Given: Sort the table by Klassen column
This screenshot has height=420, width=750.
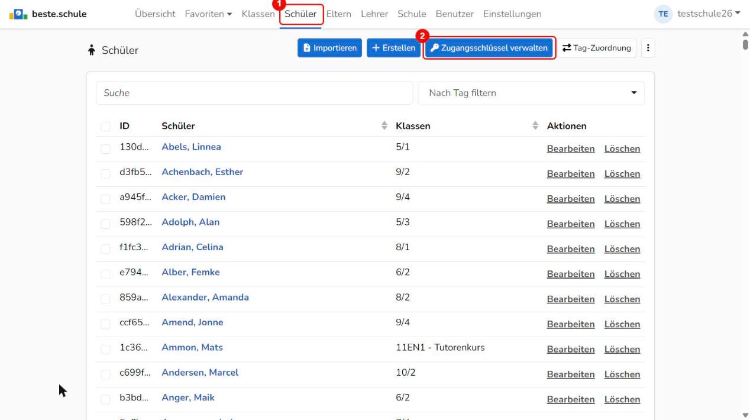Looking at the screenshot, I should coord(536,126).
